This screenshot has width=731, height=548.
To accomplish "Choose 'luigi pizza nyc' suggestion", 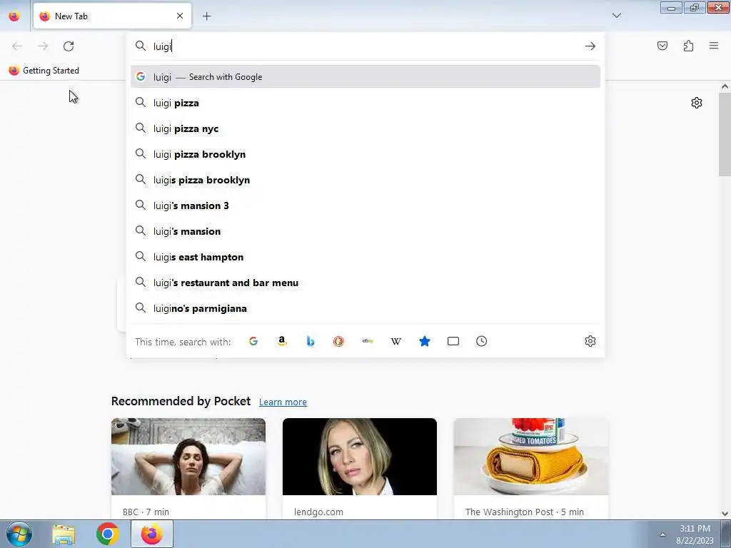I will pos(365,128).
